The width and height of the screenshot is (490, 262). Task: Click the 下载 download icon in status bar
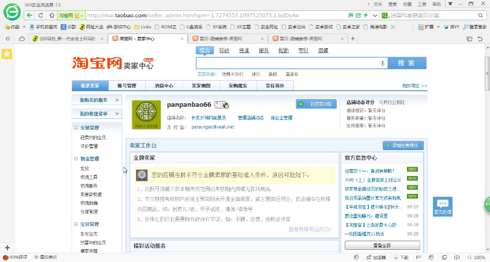coord(401,257)
